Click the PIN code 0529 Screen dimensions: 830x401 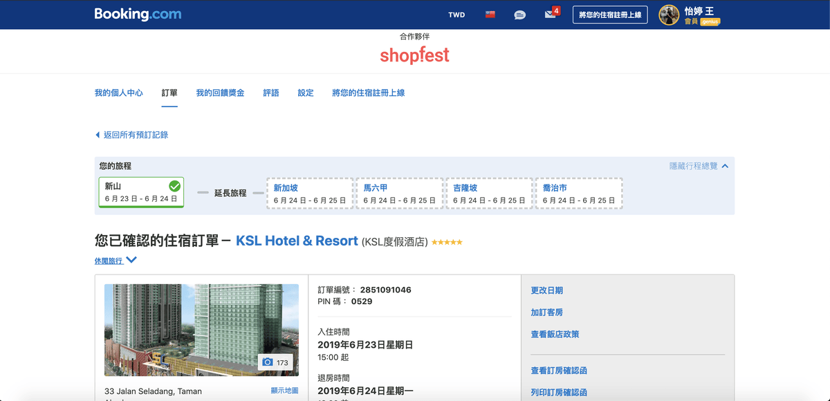coord(362,301)
